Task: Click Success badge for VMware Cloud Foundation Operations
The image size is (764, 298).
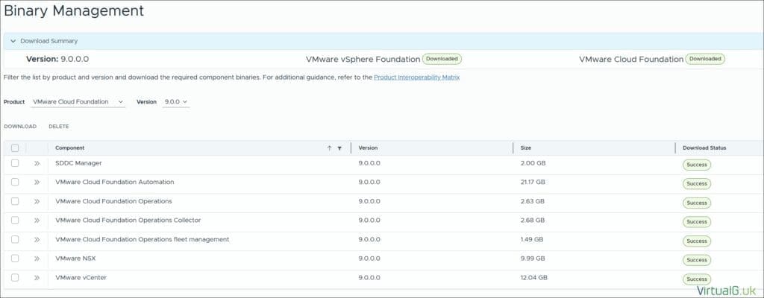Action: tap(696, 203)
